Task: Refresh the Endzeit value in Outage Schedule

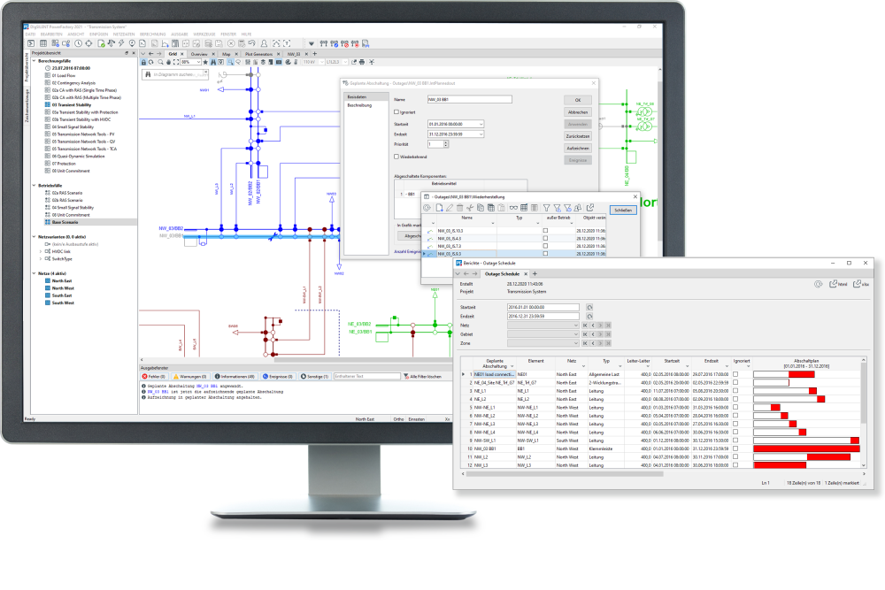Action: 589,317
